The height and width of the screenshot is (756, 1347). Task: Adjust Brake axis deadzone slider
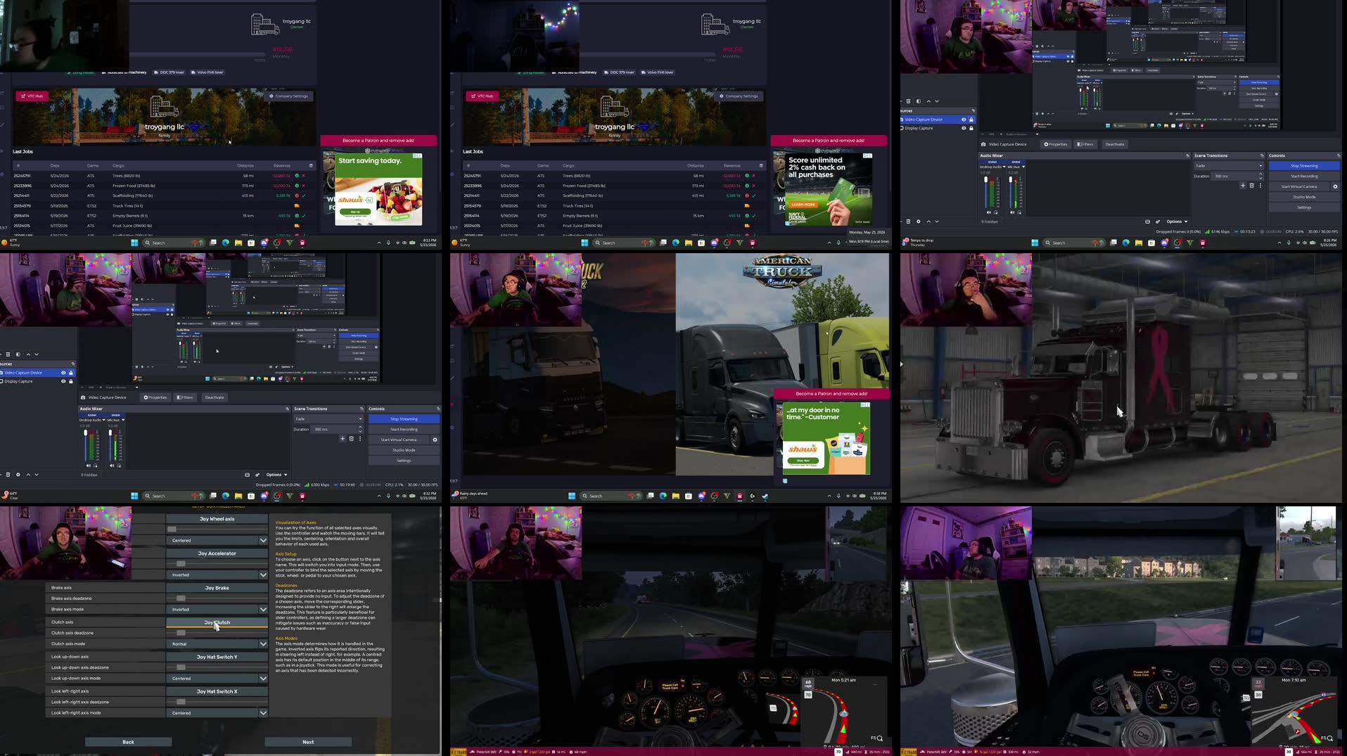(217, 598)
